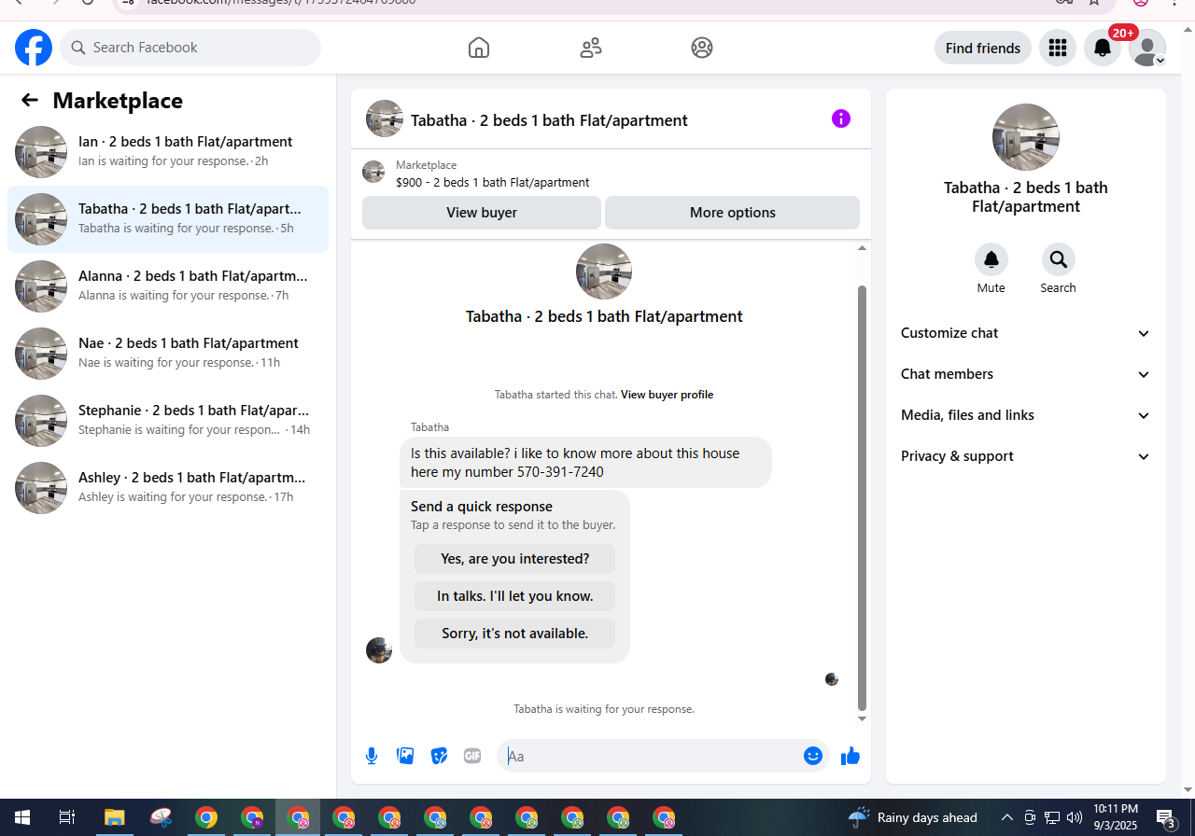This screenshot has width=1195, height=836.
Task: Open File Explorer from taskbar
Action: [x=114, y=818]
